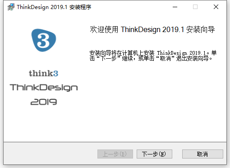The image size is (230, 168).
Task: Click the 取消 button to exit setup
Action: [x=202, y=154]
